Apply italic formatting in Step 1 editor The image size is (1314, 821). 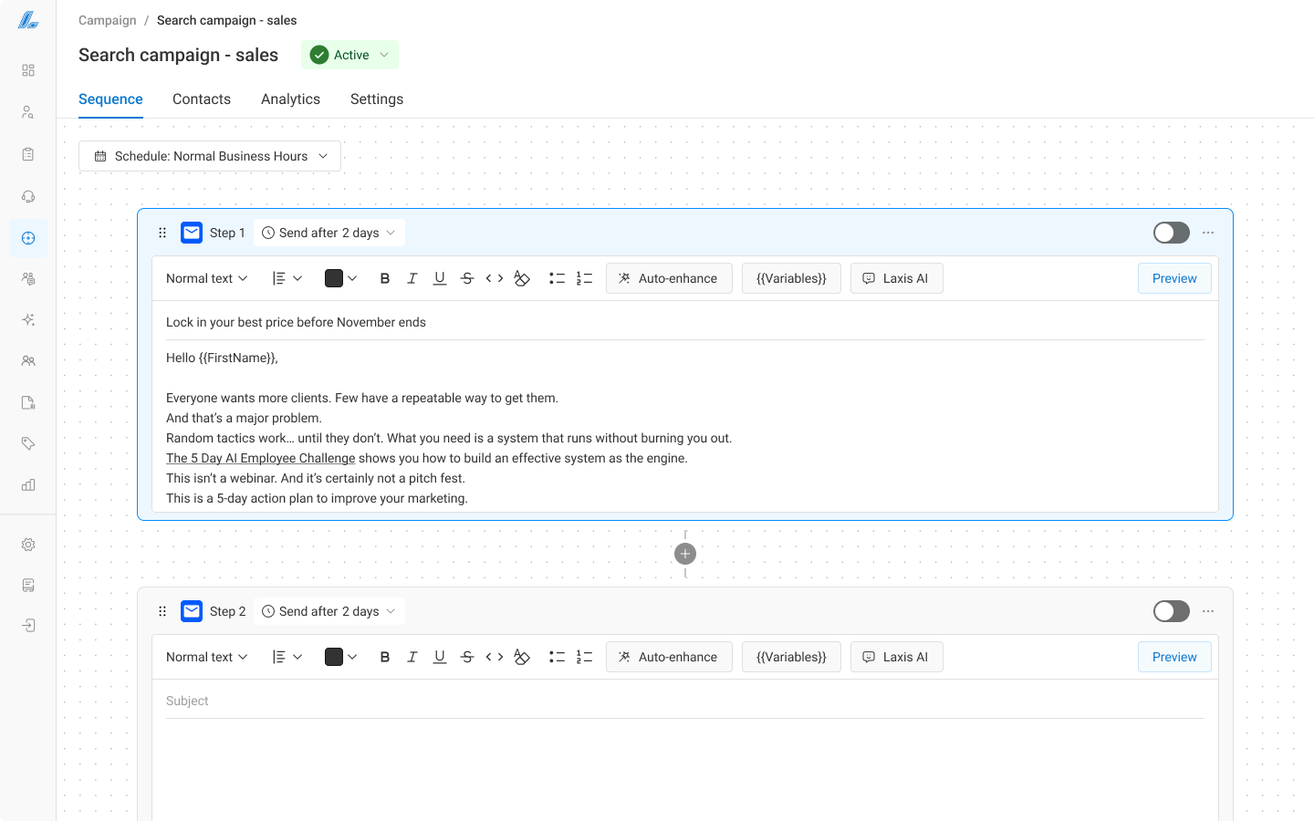click(412, 278)
